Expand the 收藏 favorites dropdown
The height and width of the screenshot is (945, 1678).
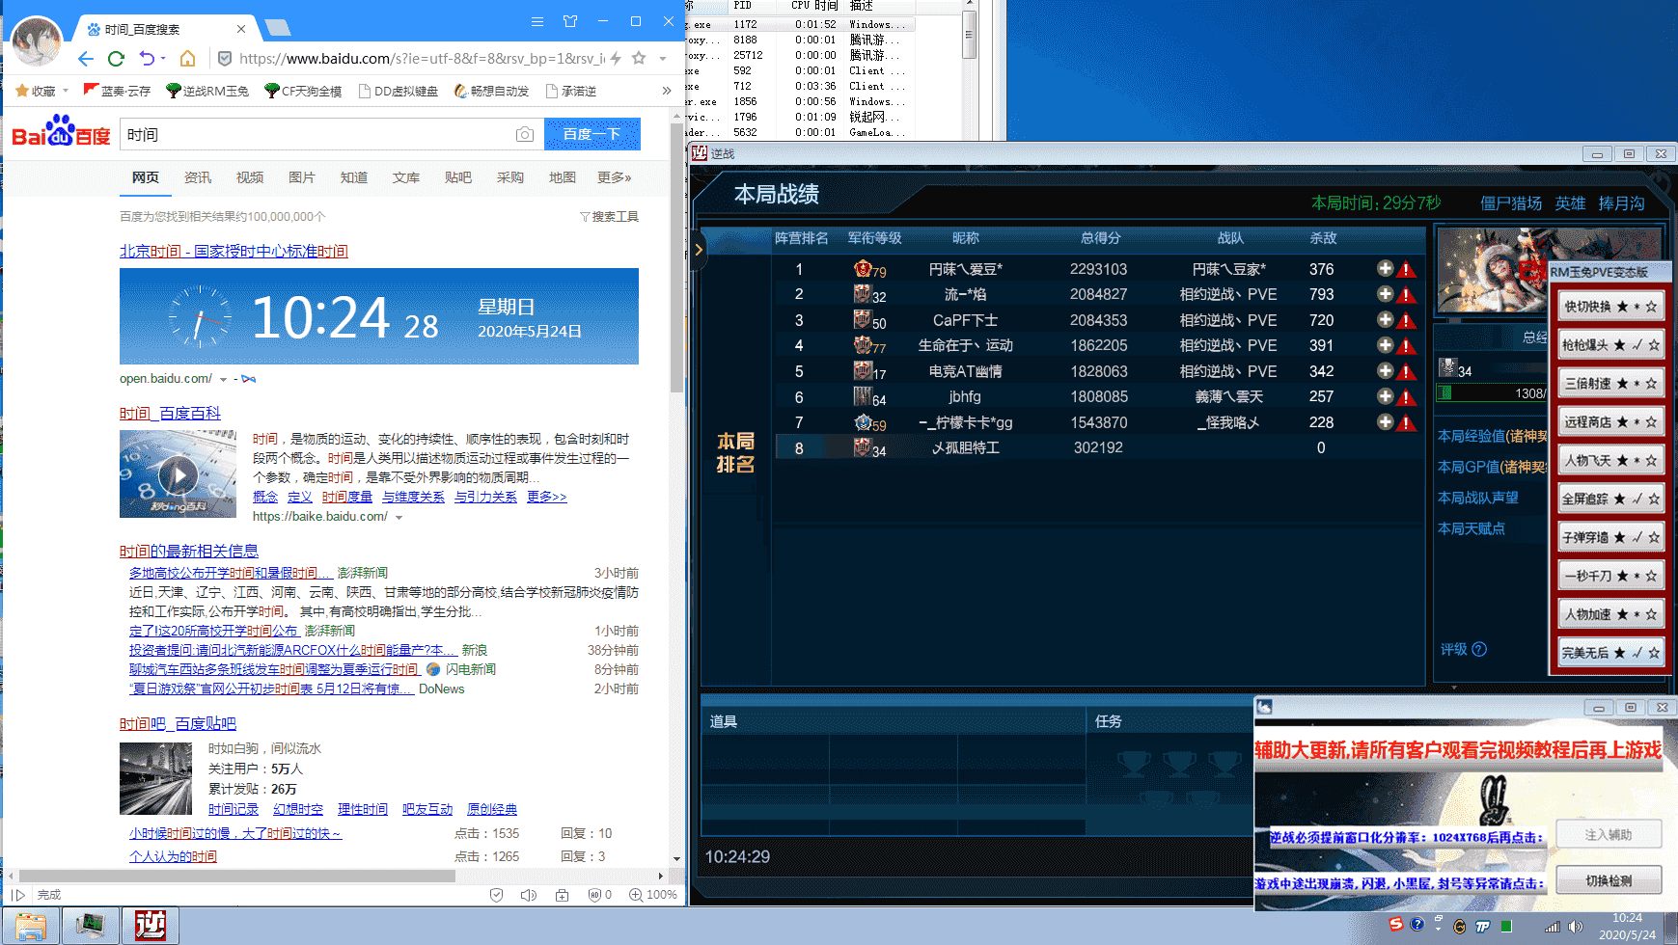pyautogui.click(x=66, y=91)
